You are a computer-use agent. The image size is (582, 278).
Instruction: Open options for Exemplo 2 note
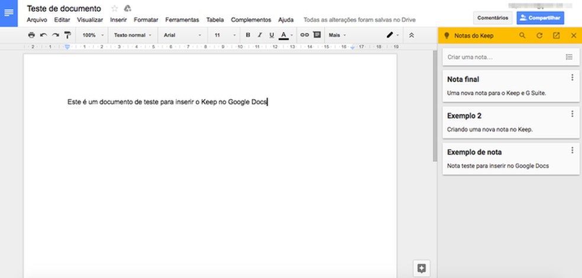572,114
